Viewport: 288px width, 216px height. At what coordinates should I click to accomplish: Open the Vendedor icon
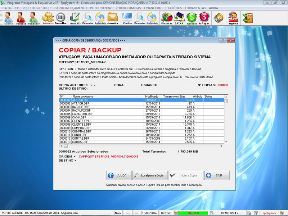(34, 18)
